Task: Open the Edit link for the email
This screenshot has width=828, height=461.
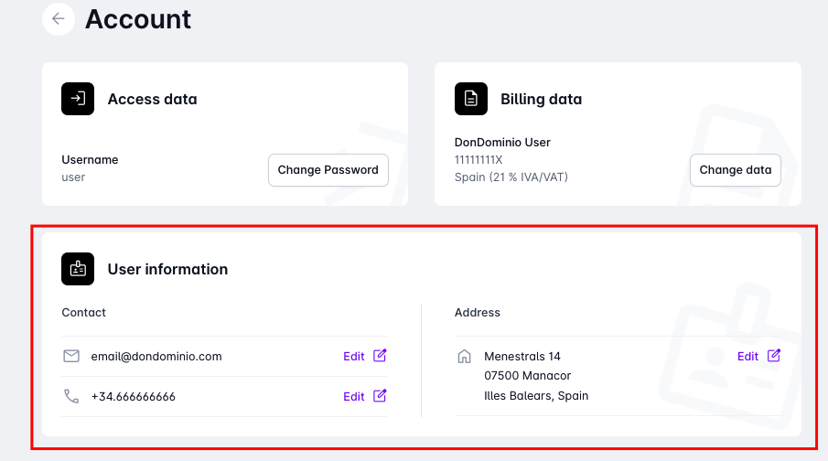Action: tap(354, 357)
